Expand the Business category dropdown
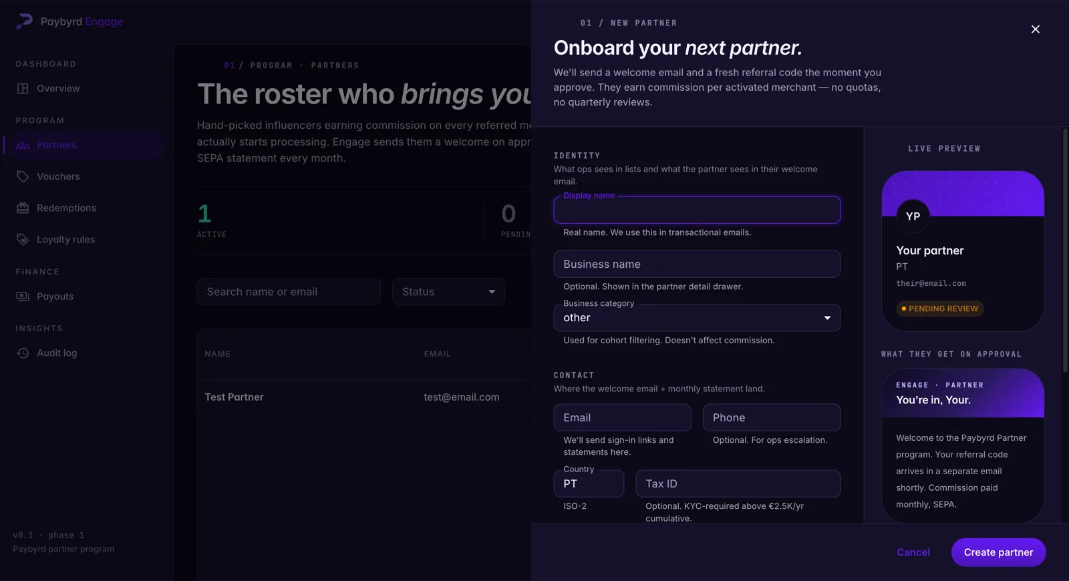The width and height of the screenshot is (1069, 581). pyautogui.click(x=697, y=318)
